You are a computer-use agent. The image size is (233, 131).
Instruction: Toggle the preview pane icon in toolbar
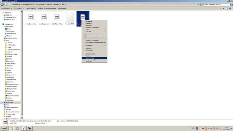click(226, 8)
